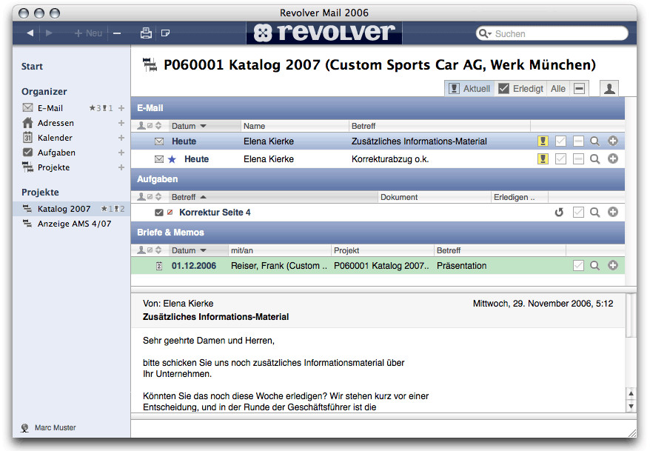Open the 01.12.2006 Präsentation memo

click(x=378, y=266)
